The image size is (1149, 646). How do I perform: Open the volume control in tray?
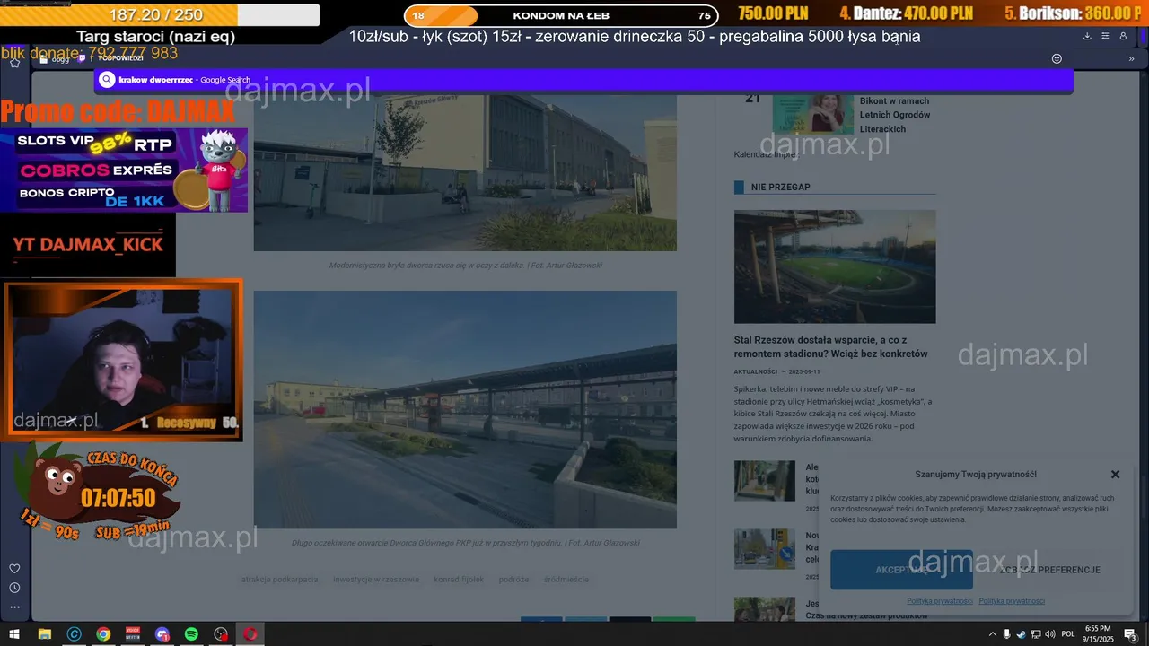pyautogui.click(x=1050, y=634)
